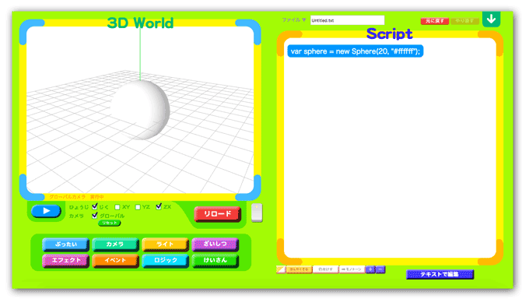
Task: Open the カメラ block category
Action: [x=115, y=244]
